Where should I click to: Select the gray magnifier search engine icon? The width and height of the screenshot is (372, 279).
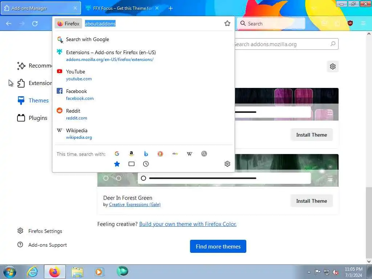tap(204, 154)
